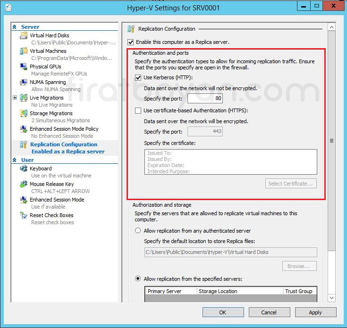Click the Apply button
Image resolution: width=347 pixels, height=328 pixels.
point(315,312)
